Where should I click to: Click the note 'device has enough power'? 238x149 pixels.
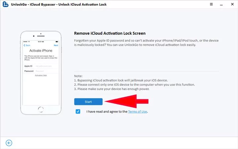[112, 89]
